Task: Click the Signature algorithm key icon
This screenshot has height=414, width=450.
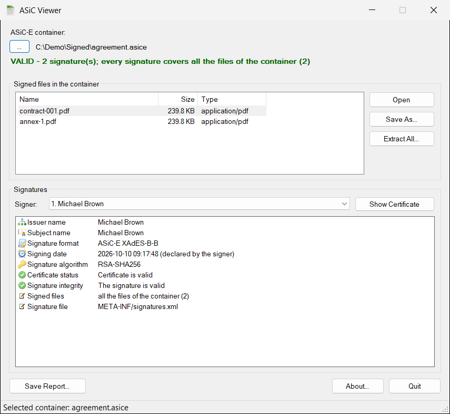Action: pyautogui.click(x=22, y=264)
